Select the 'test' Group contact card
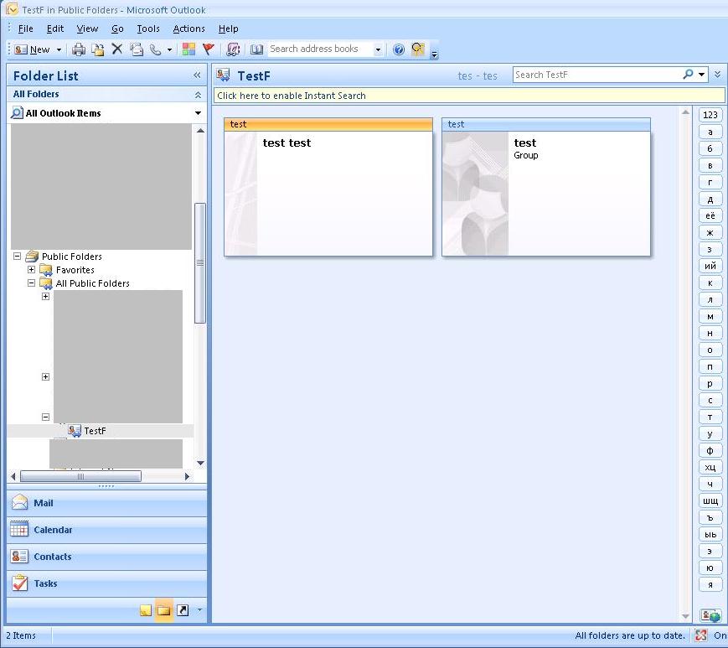728x648 pixels. pos(546,187)
